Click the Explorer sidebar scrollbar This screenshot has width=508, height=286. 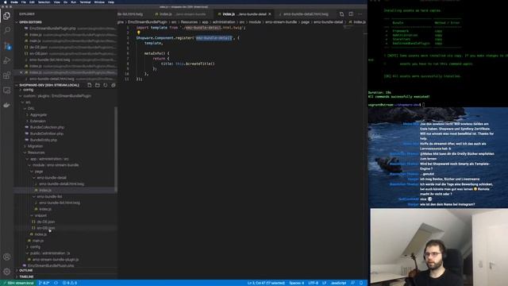coord(116,149)
